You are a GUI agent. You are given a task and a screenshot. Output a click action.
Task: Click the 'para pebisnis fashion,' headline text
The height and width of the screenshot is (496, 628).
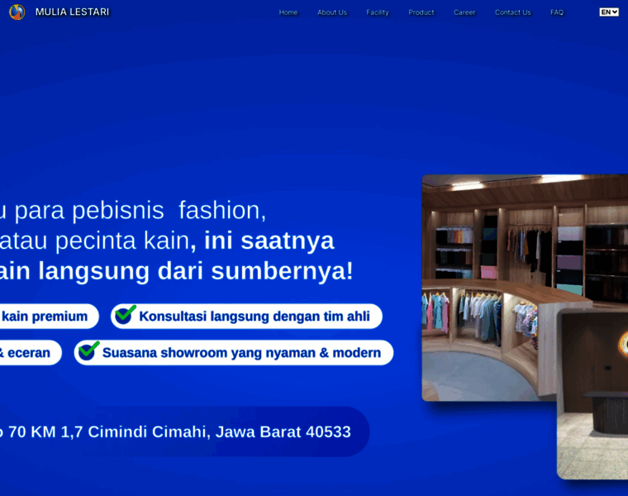140,210
